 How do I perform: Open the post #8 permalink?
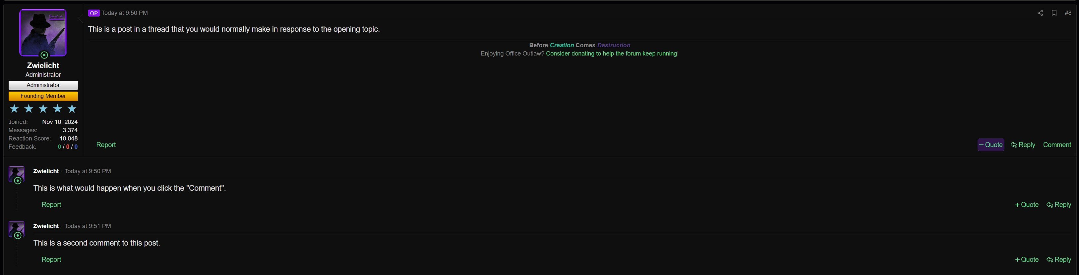[1068, 13]
